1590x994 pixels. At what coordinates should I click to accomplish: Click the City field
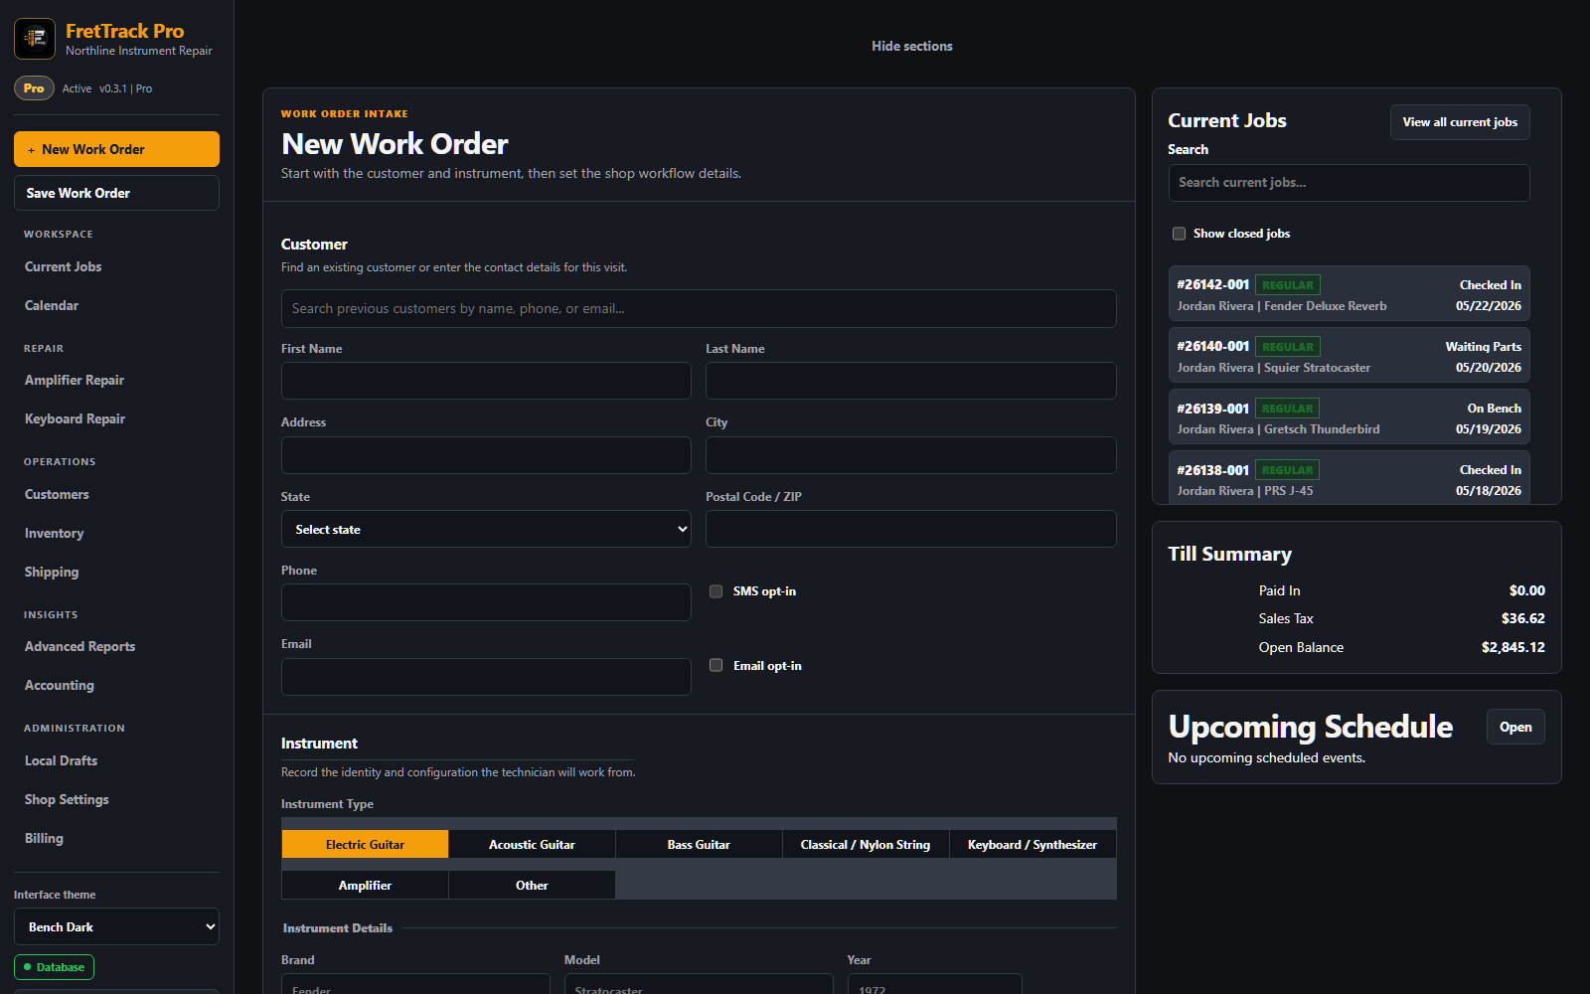click(x=910, y=455)
